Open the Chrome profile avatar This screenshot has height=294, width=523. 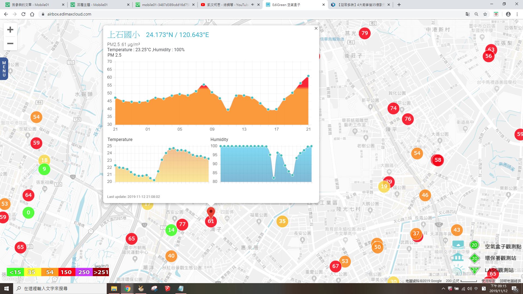508,14
